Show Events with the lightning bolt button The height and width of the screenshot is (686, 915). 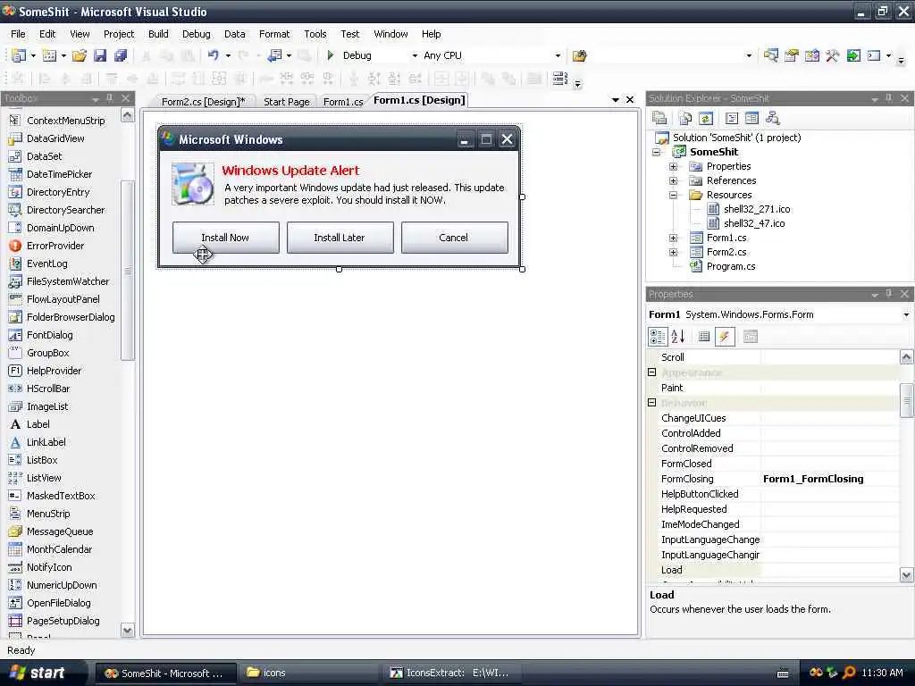(x=724, y=337)
